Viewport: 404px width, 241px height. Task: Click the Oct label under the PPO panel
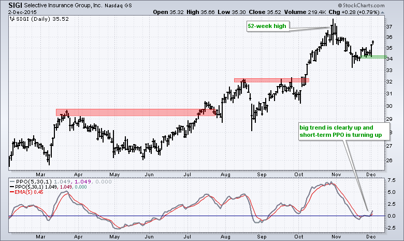coord(299,237)
